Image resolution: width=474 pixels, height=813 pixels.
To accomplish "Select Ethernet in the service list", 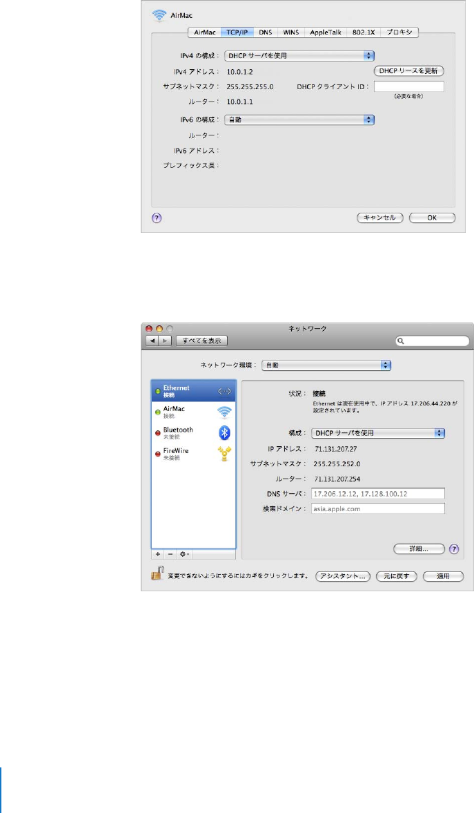I will click(193, 391).
